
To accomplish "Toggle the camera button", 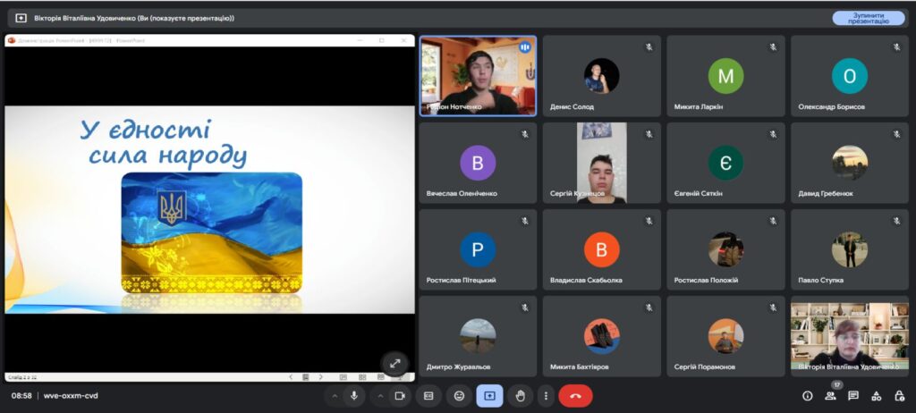I will (400, 395).
